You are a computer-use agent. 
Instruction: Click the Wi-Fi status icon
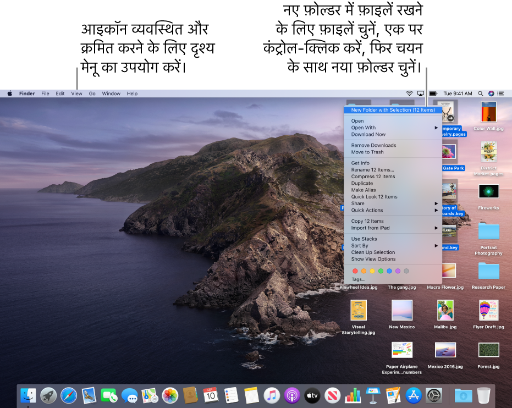pyautogui.click(x=409, y=93)
